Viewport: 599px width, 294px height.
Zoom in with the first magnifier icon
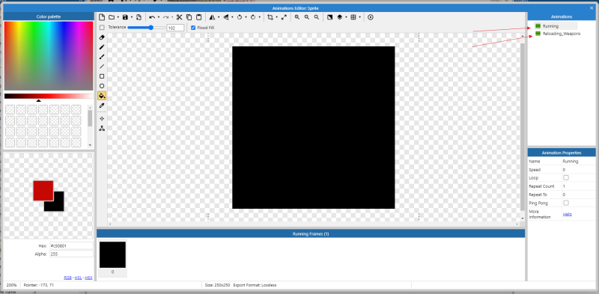297,17
